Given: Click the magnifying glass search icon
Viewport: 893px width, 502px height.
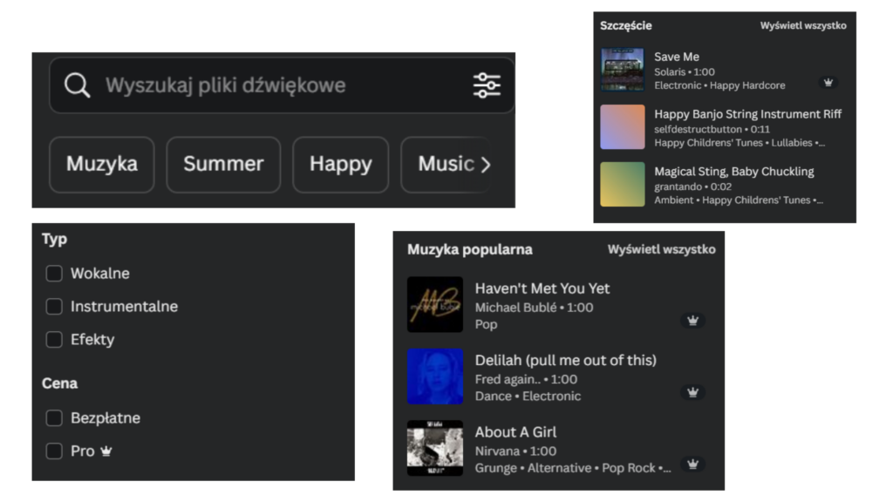Looking at the screenshot, I should point(78,85).
